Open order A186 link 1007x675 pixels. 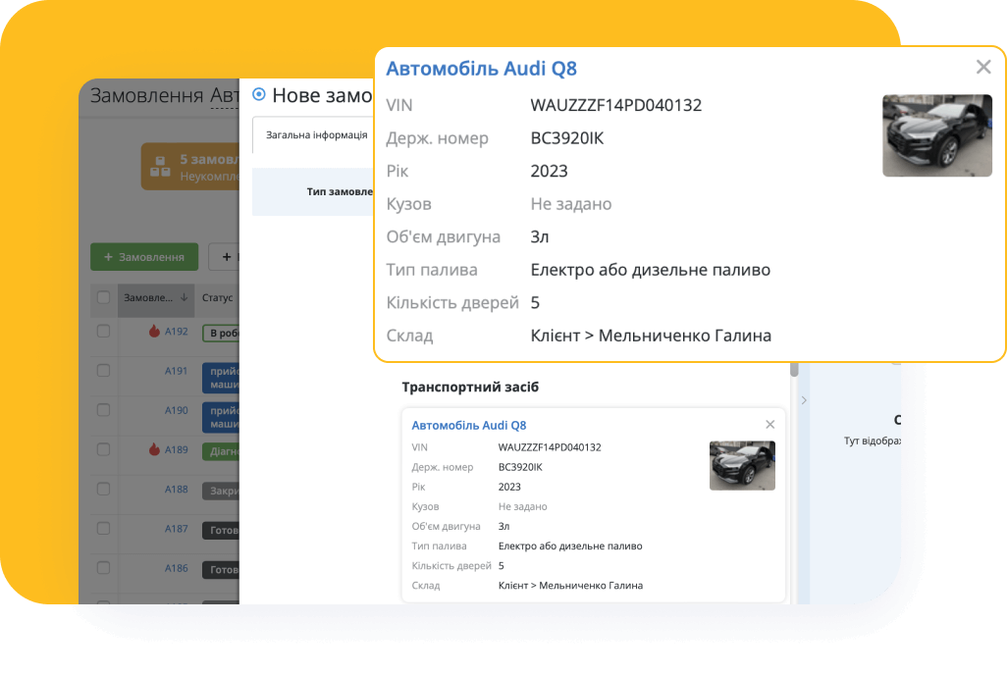click(x=176, y=568)
